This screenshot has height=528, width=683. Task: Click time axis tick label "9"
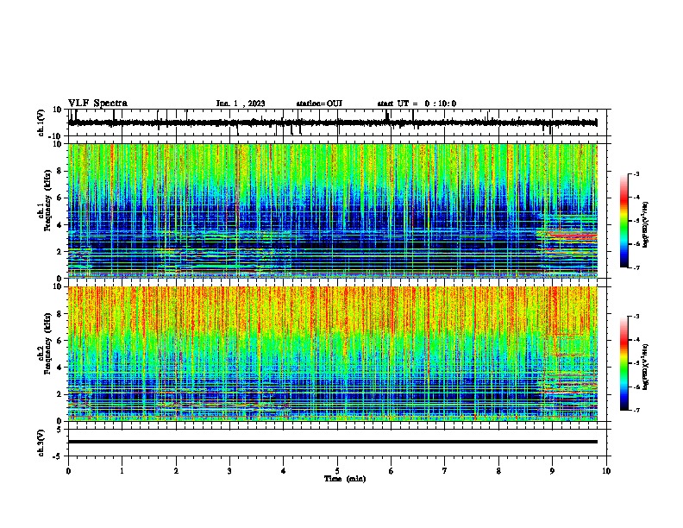(552, 471)
